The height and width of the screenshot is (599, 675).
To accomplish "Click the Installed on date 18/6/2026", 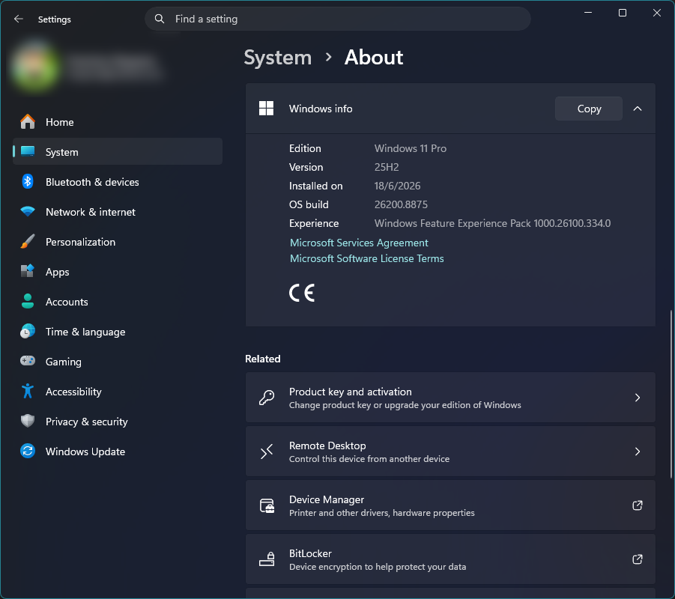I will point(397,186).
